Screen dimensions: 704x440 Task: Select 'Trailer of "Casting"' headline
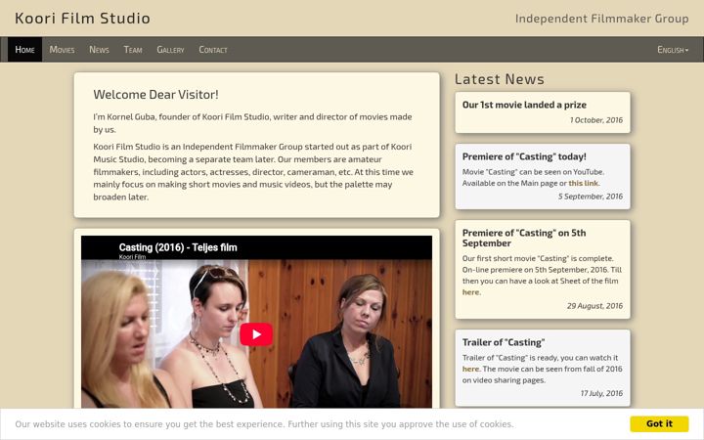[x=504, y=342]
